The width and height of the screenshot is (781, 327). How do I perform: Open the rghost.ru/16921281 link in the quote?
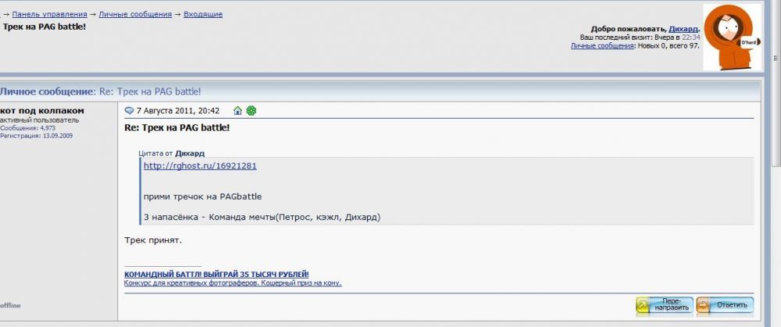pyautogui.click(x=200, y=166)
